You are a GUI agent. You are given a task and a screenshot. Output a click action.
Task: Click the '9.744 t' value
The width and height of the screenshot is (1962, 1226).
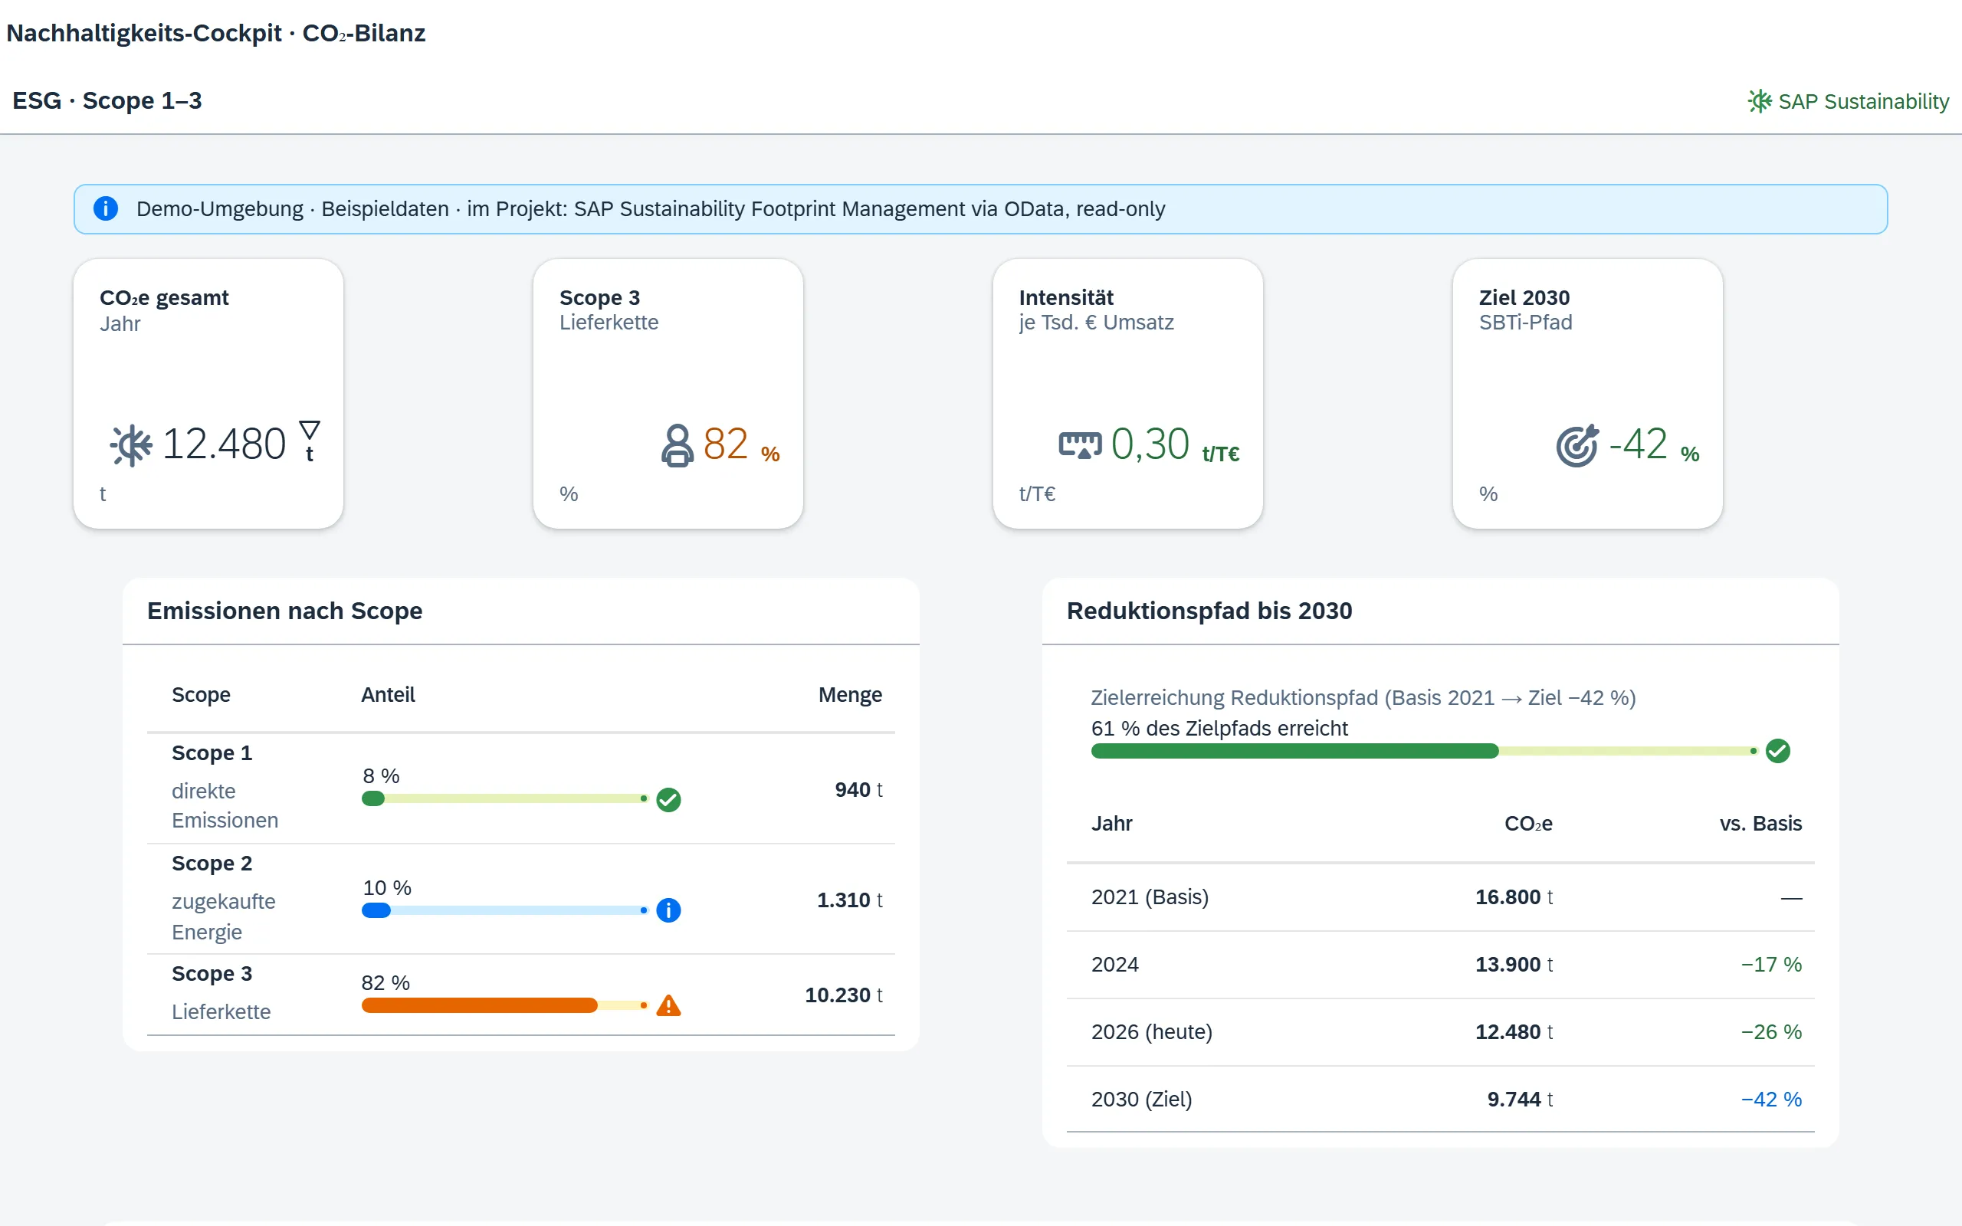click(1520, 1100)
